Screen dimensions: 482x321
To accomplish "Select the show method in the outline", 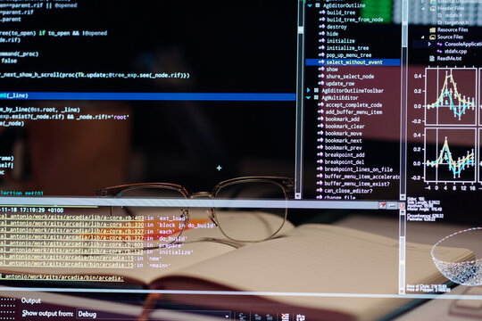I will coord(332,70).
